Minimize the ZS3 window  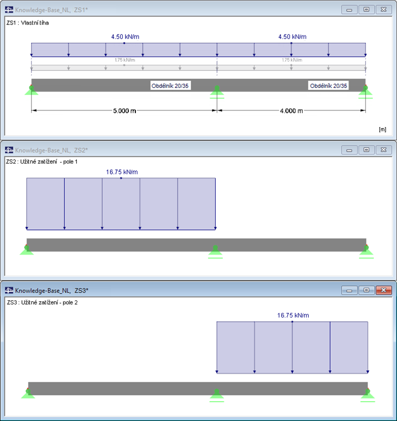(349, 290)
